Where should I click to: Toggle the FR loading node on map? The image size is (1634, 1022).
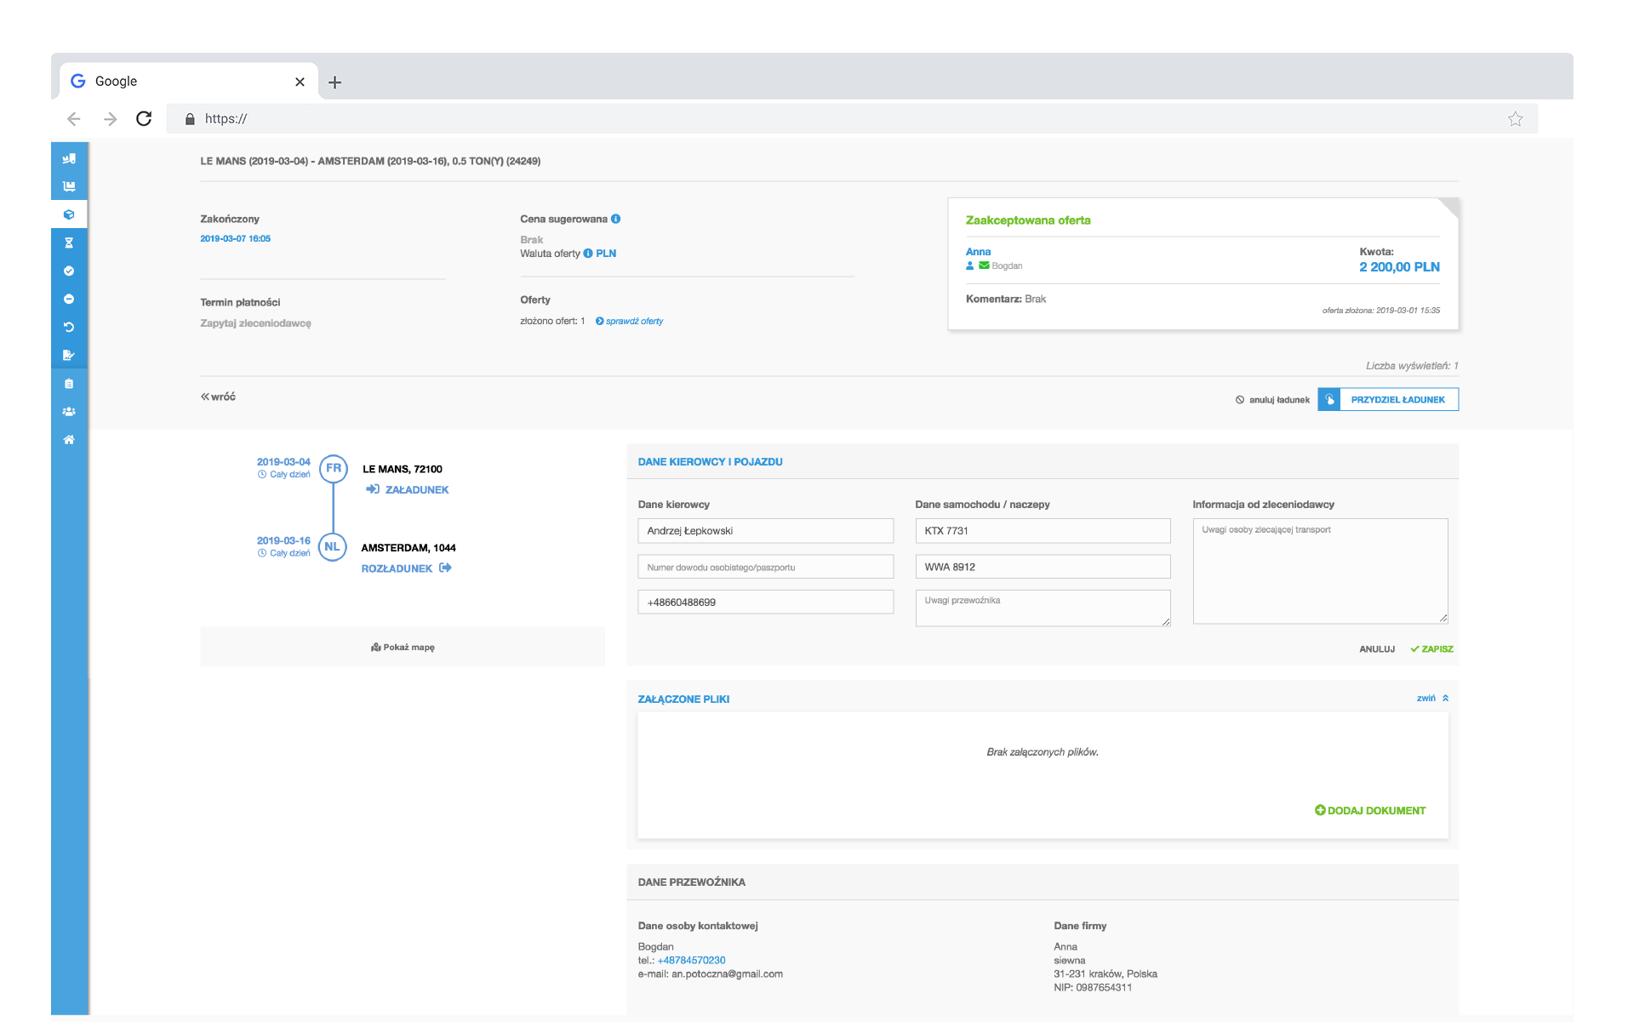[x=333, y=469]
